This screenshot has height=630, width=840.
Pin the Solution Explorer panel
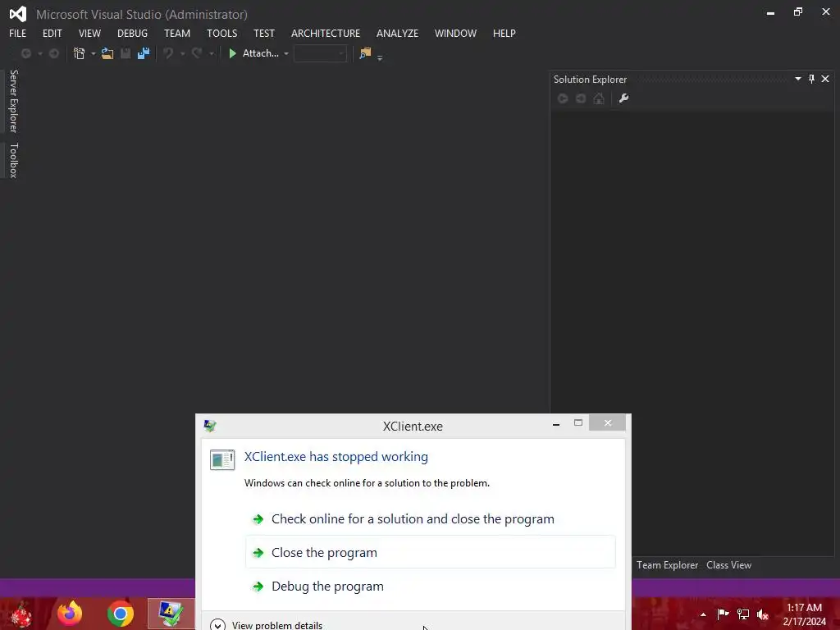(811, 79)
